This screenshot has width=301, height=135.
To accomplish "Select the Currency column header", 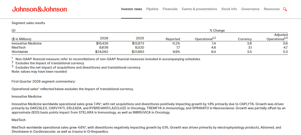I will coord(245,39).
